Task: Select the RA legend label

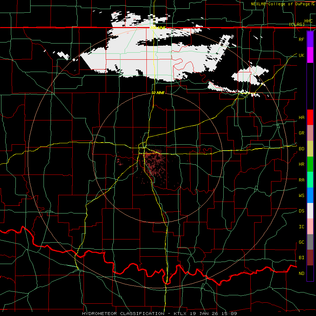Action: pyautogui.click(x=301, y=180)
